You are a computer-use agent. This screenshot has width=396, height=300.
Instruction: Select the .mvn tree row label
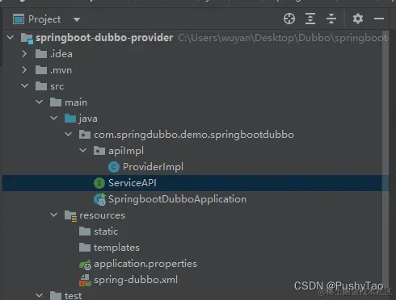point(61,70)
